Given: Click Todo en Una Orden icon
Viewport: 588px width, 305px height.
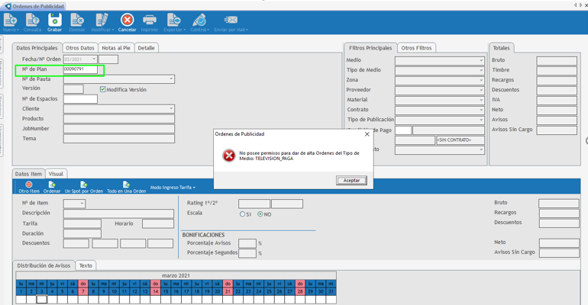Looking at the screenshot, I should click(x=126, y=186).
